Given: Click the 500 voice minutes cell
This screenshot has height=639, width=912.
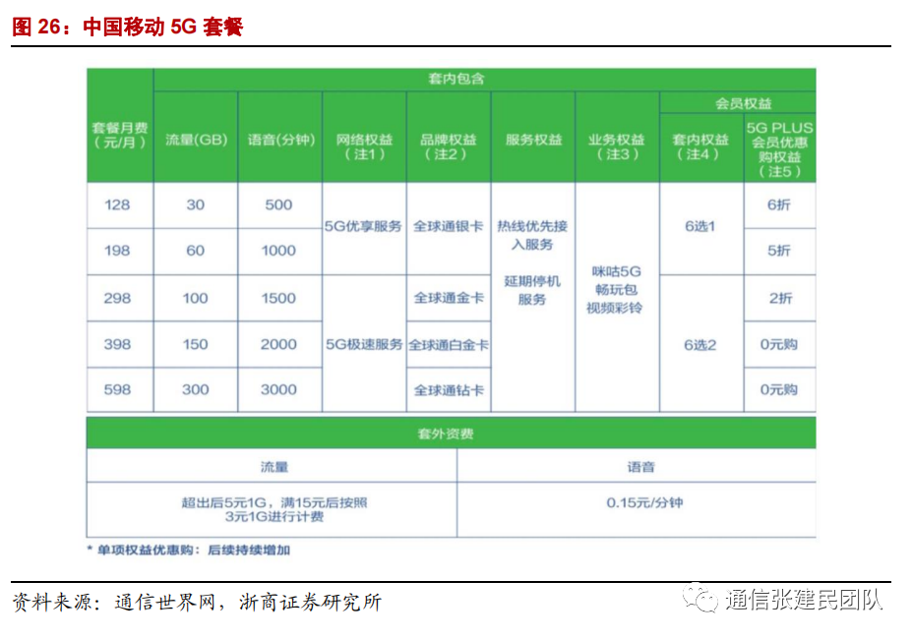Looking at the screenshot, I should tap(278, 204).
